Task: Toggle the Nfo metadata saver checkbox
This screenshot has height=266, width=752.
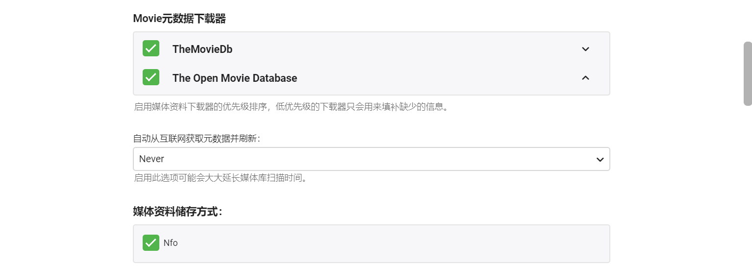Action: [151, 242]
